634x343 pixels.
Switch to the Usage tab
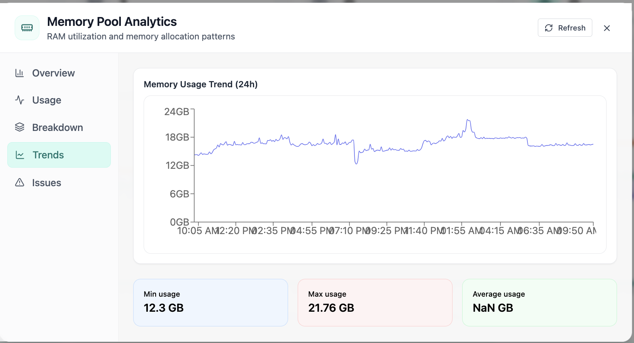59,100
